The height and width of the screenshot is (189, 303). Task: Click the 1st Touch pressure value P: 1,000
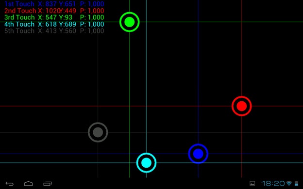point(92,4)
